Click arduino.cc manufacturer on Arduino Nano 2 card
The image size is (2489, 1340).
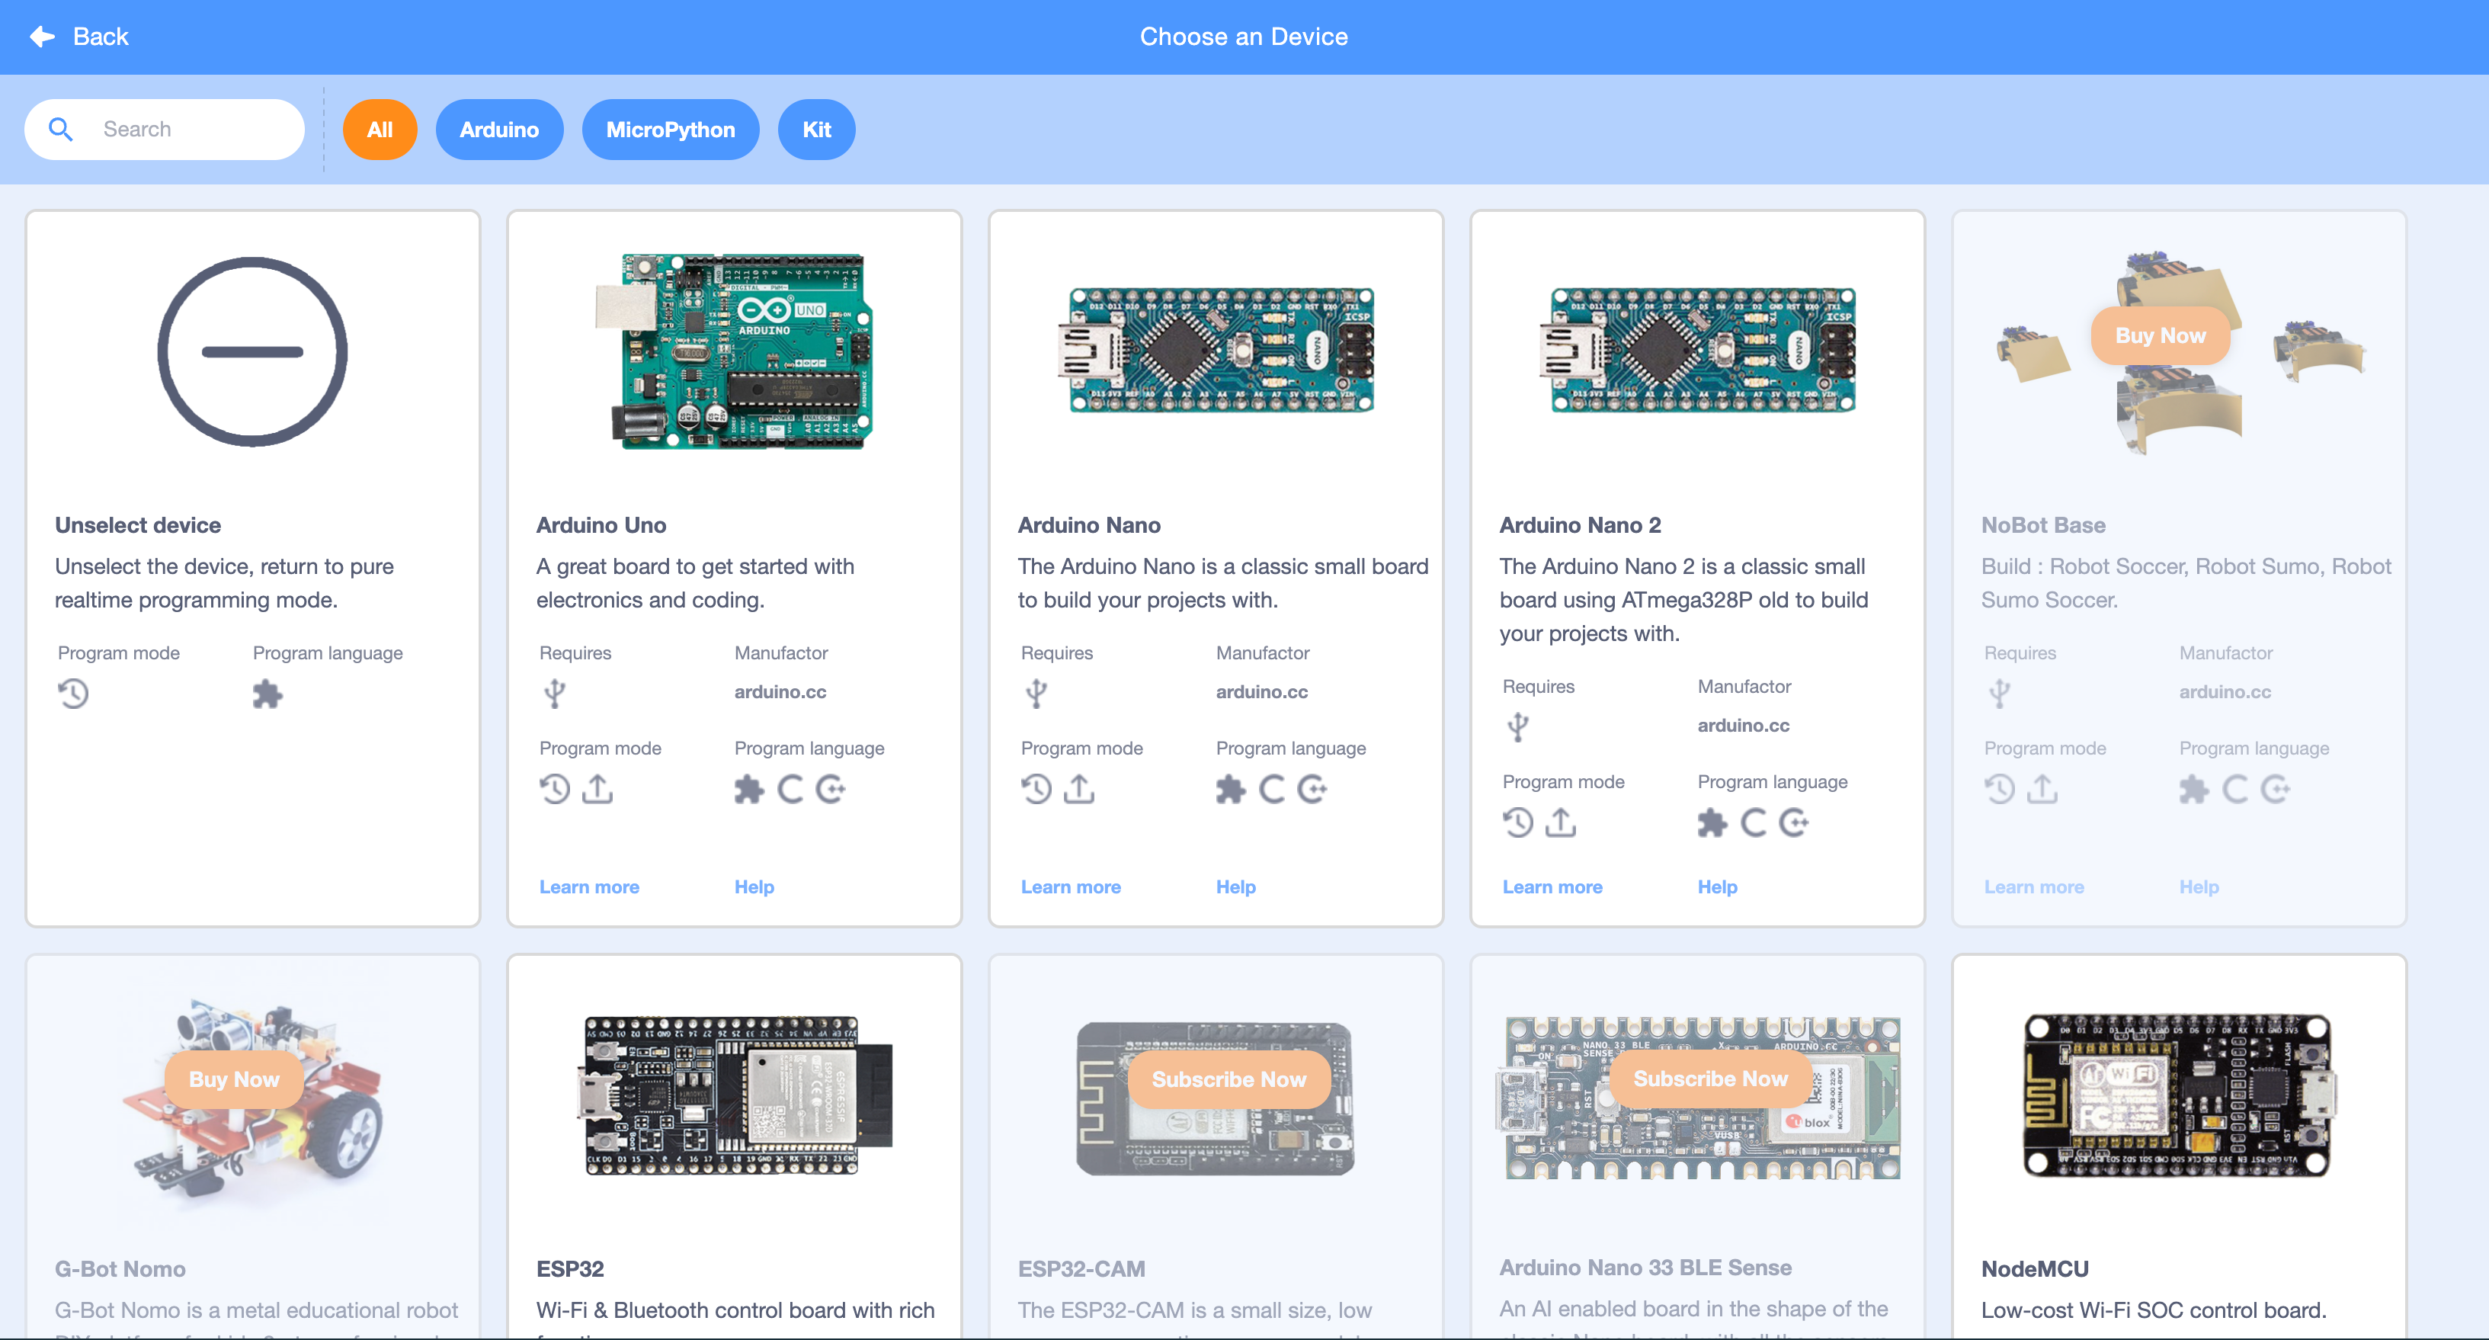pos(1743,726)
